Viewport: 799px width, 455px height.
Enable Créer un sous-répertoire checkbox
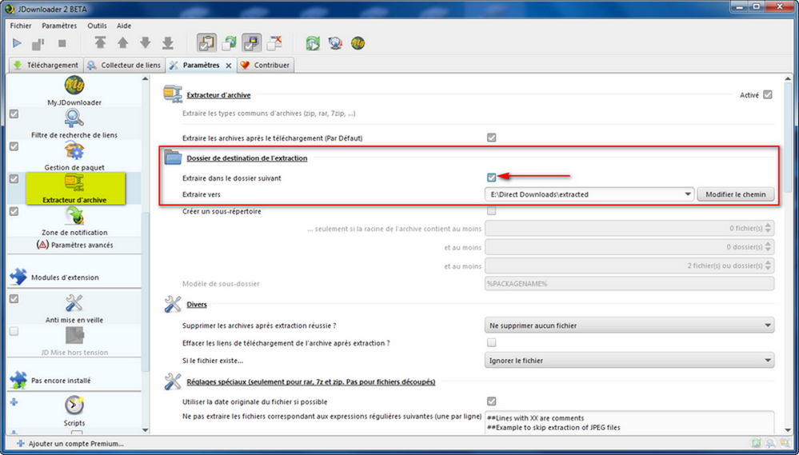(x=491, y=211)
